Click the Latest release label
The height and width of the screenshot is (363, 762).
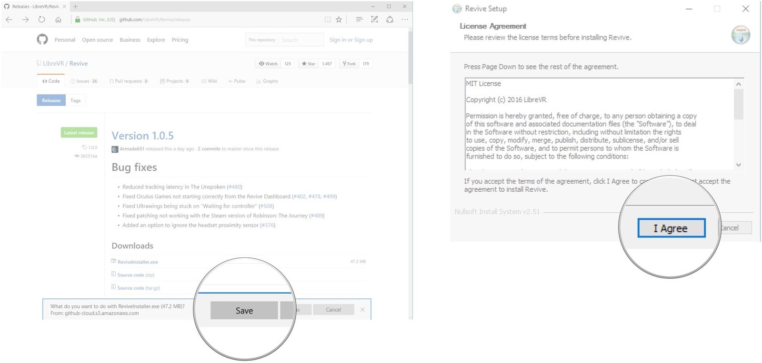pyautogui.click(x=79, y=133)
